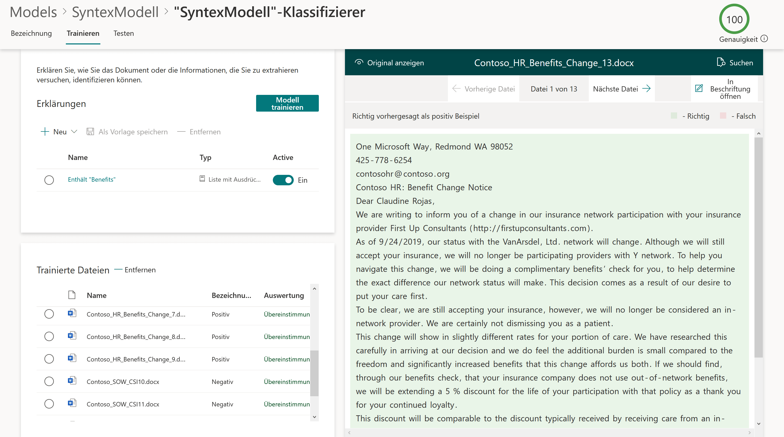
Task: Click the list icon beside Liste mit Ausdrüc...
Action: point(202,179)
